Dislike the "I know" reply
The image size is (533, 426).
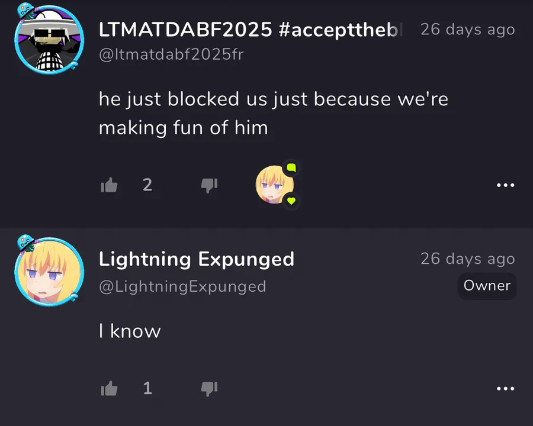click(209, 388)
